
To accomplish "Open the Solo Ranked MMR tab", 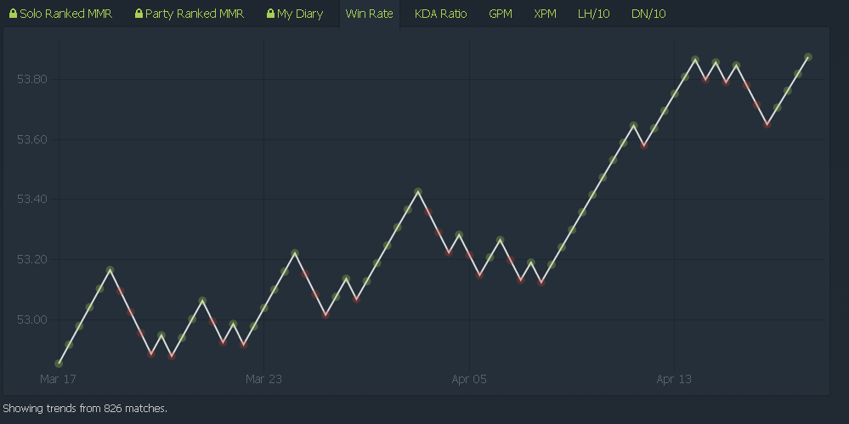I will click(60, 14).
